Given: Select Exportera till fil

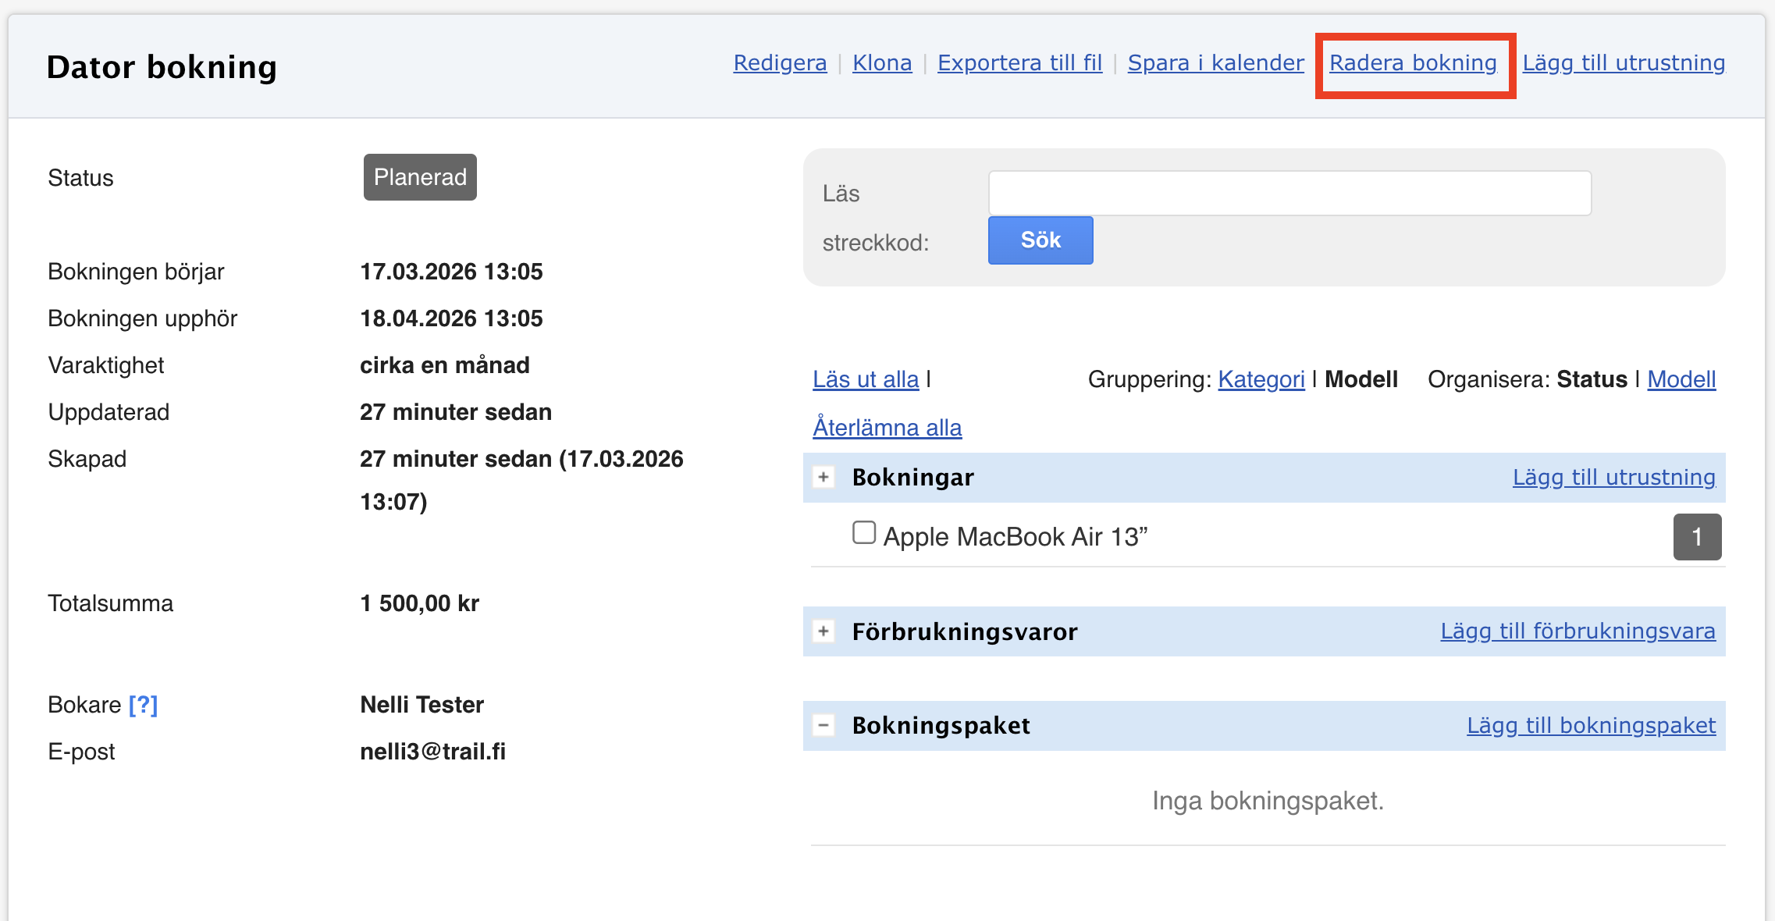Looking at the screenshot, I should (x=1019, y=62).
